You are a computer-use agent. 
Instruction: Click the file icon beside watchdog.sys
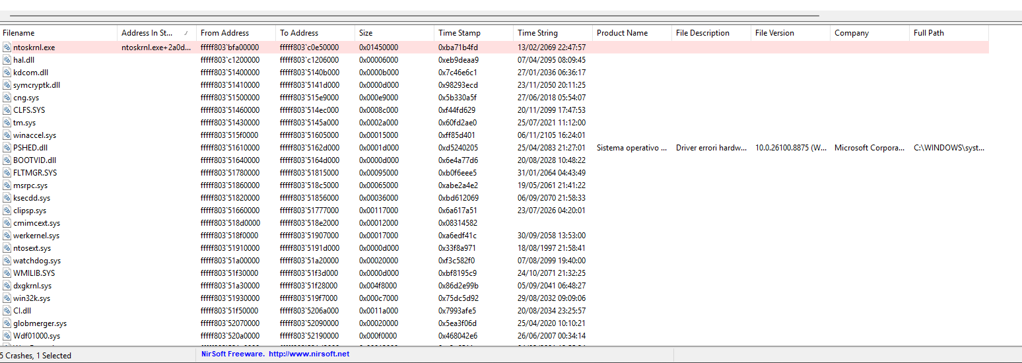(7, 261)
